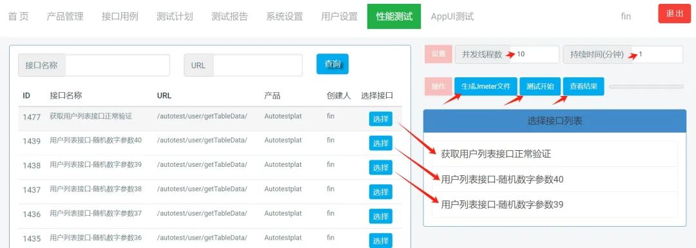Start the test with 测试开始
This screenshot has width=696, height=248.
[540, 86]
